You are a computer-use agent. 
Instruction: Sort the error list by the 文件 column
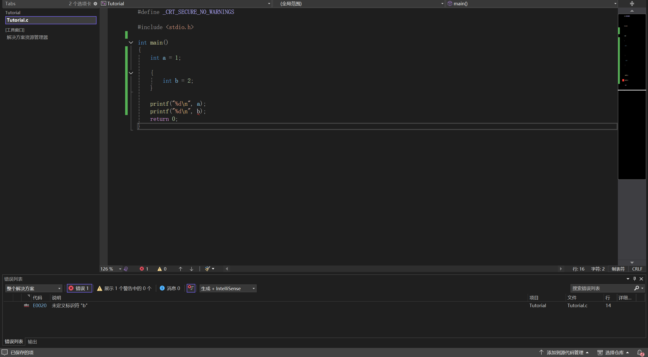coord(585,298)
